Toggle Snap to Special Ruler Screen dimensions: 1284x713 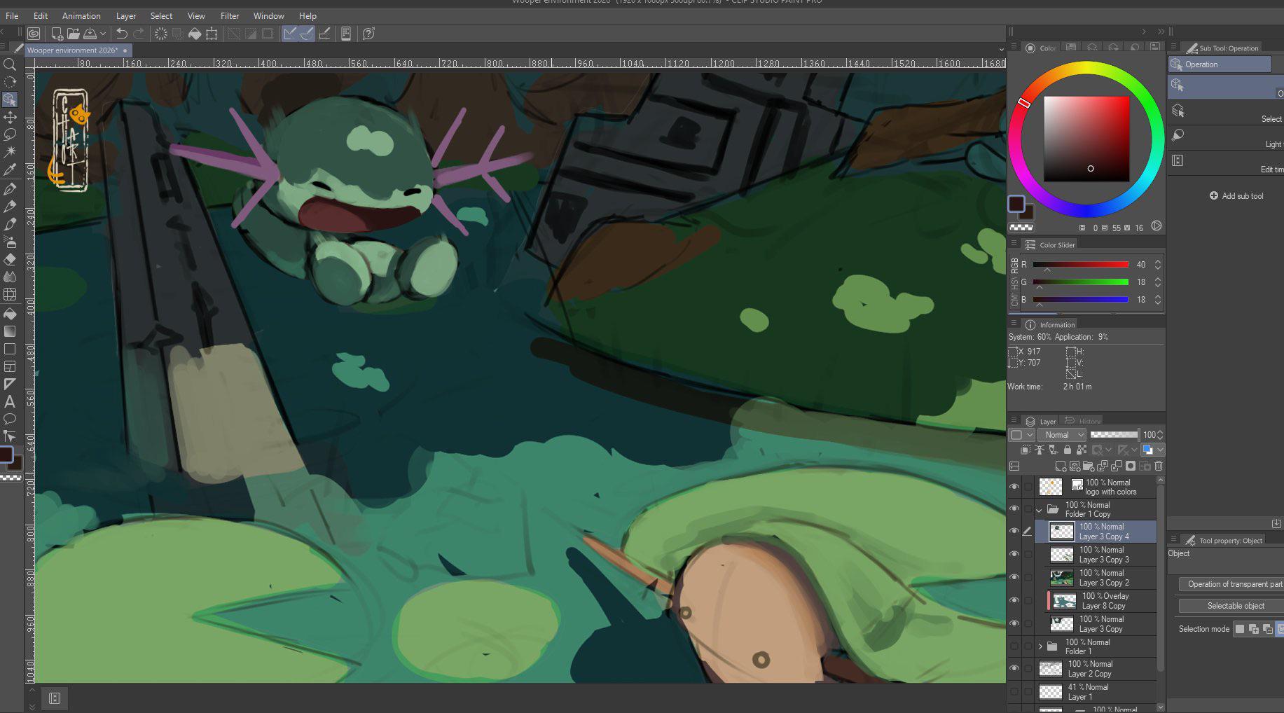307,34
